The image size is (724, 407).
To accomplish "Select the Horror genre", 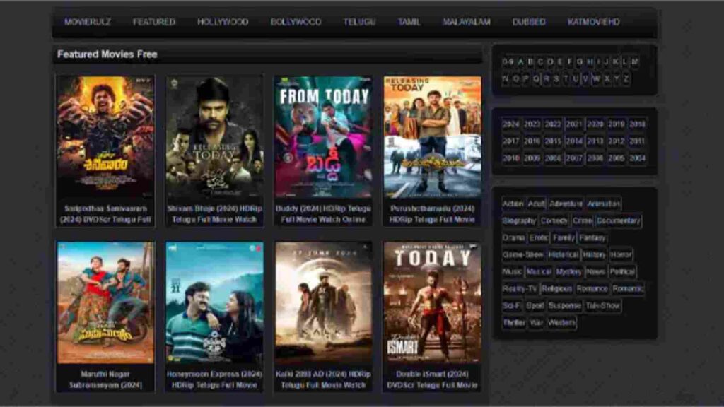I will click(x=621, y=255).
